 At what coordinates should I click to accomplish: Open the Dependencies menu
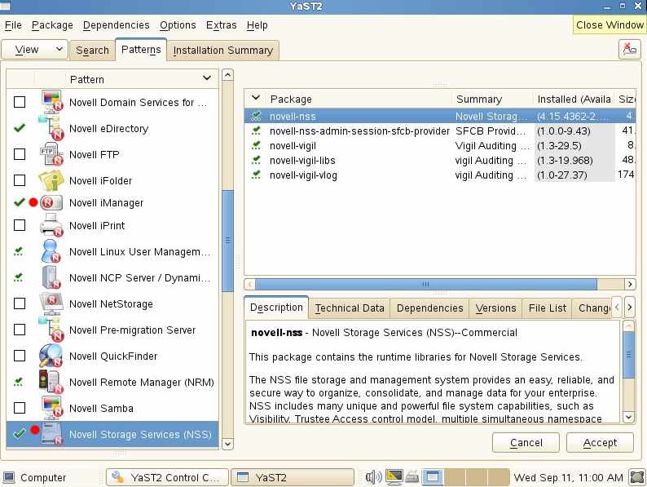116,25
